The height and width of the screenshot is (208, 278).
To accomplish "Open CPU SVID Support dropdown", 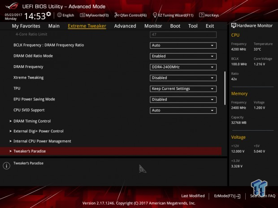I will point(183,110).
